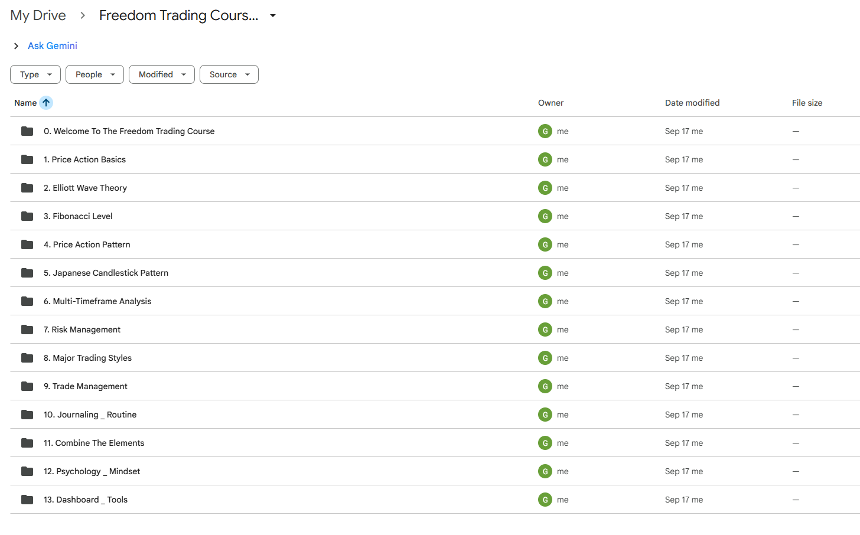Open the Type filter dropdown

click(35, 74)
